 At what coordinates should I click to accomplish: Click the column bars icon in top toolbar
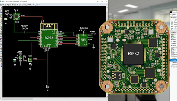[x=34, y=4]
